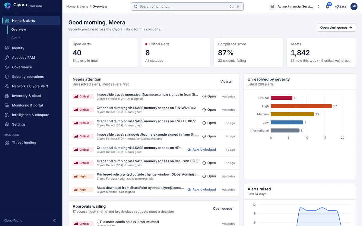Screen dimensions: 362x226
Task: Click the Ctrl K shortcut hint
Action: (x=234, y=6)
